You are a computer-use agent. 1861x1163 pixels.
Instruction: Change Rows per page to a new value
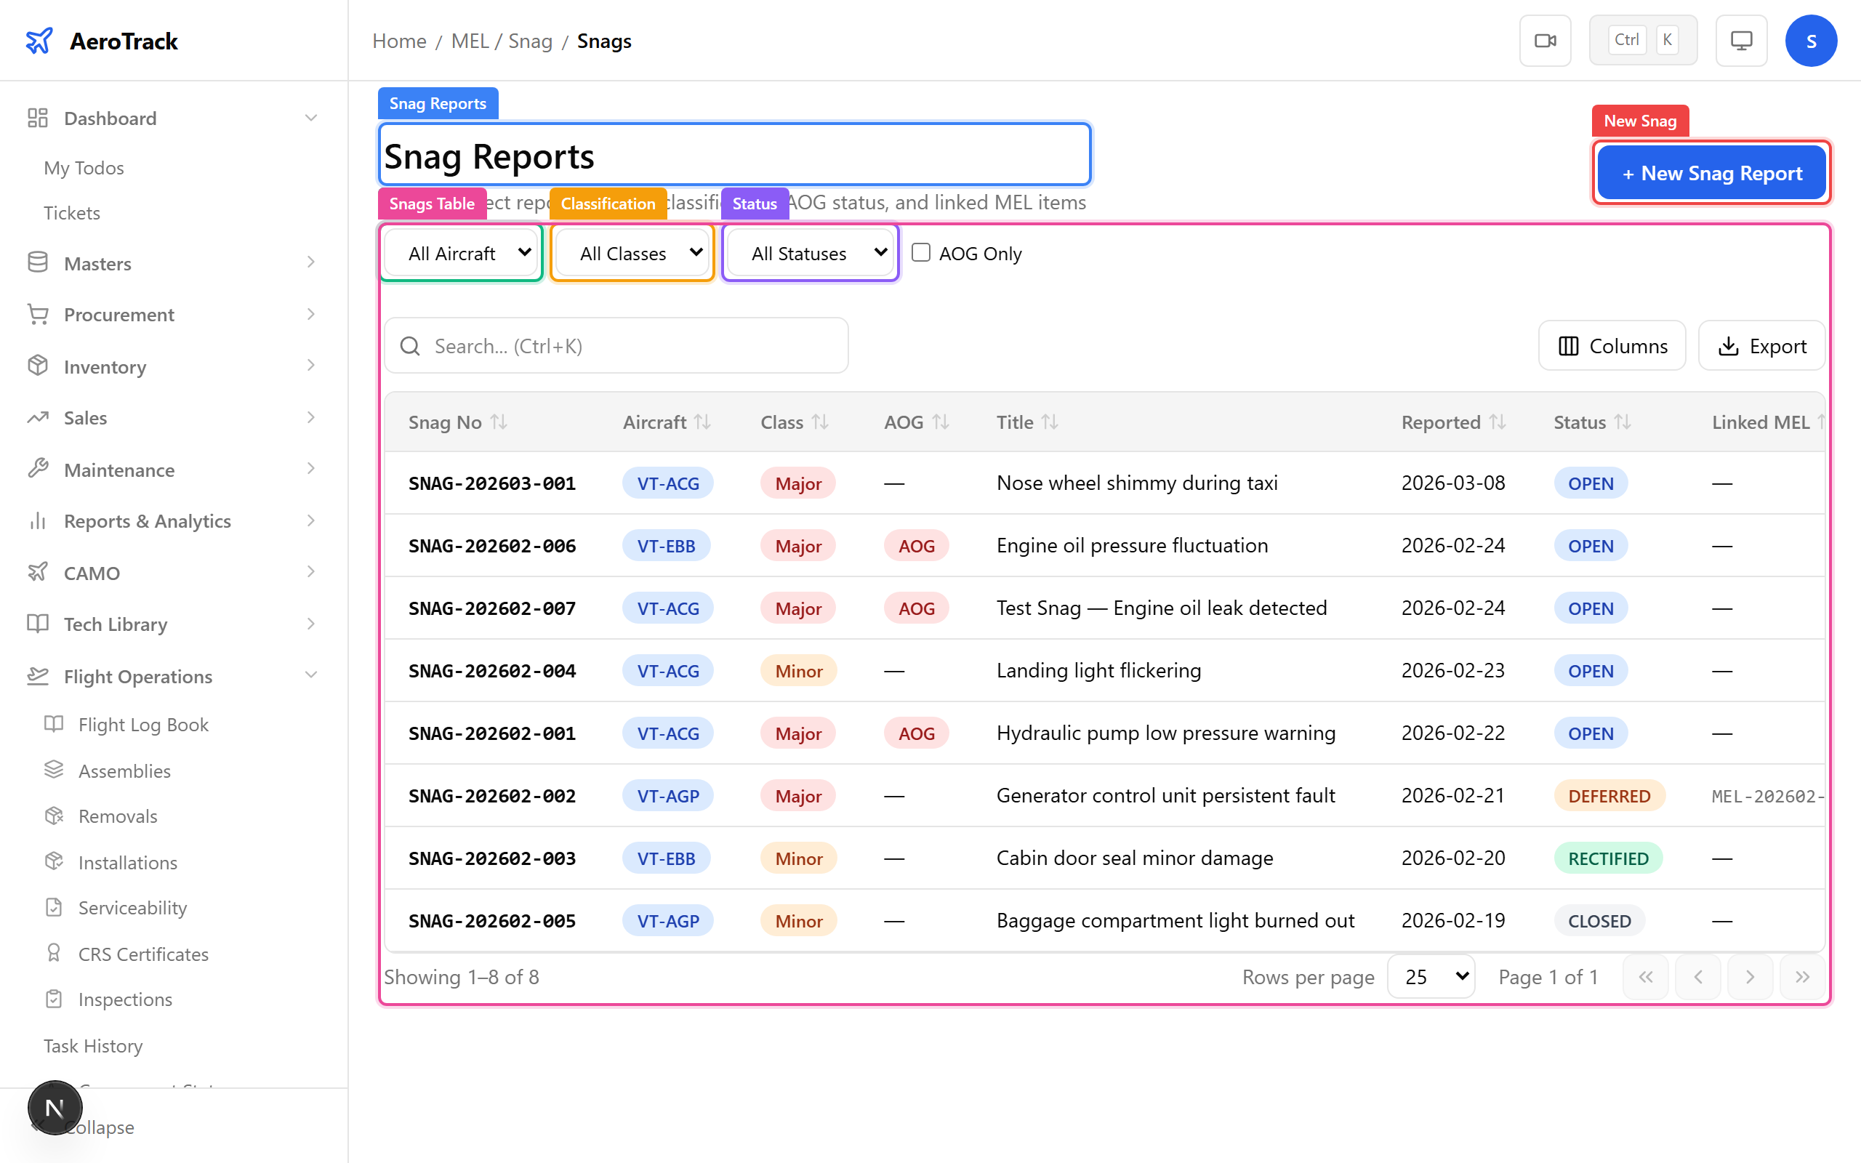point(1430,976)
